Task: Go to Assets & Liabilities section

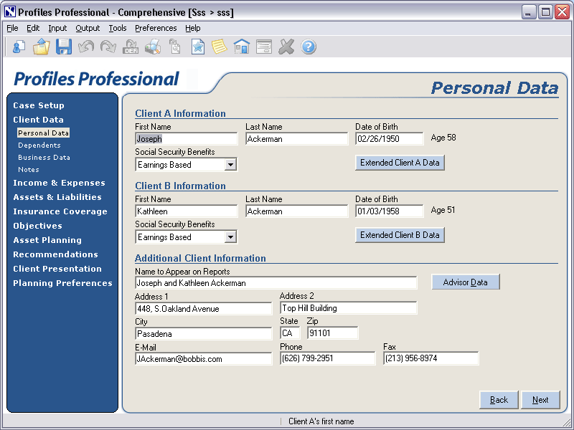Action: click(x=57, y=197)
